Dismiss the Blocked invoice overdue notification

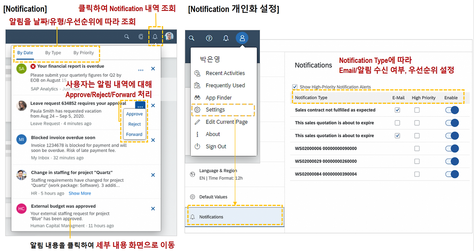pyautogui.click(x=153, y=140)
